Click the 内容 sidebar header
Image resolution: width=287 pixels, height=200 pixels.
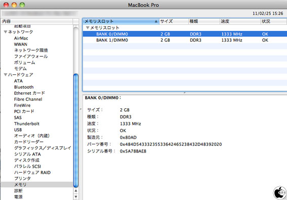point(36,21)
